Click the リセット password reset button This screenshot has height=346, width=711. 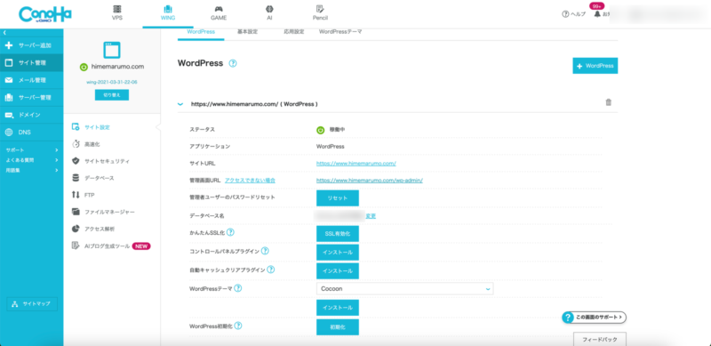coord(338,198)
